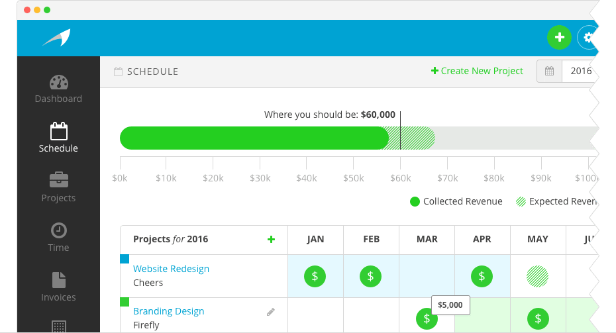Click the FEB column header
The width and height of the screenshot is (616, 333).
click(371, 239)
